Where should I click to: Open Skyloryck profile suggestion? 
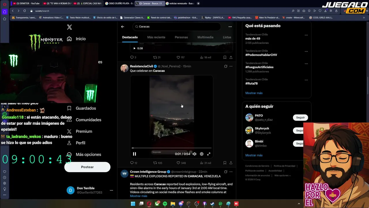tap(262, 128)
